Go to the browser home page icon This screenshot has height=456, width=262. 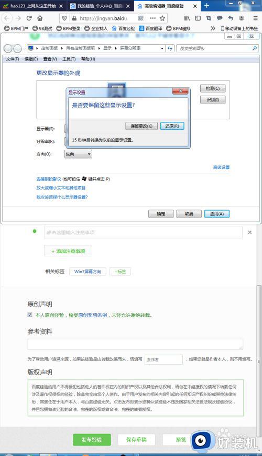(x=40, y=18)
